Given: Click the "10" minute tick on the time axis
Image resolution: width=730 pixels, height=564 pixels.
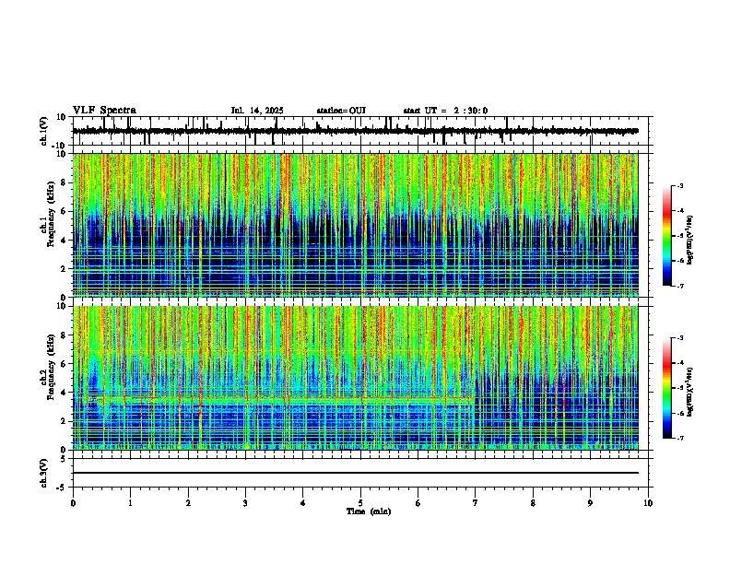Looking at the screenshot, I should click(648, 503).
